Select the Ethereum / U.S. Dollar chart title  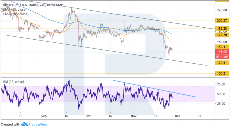32,5
